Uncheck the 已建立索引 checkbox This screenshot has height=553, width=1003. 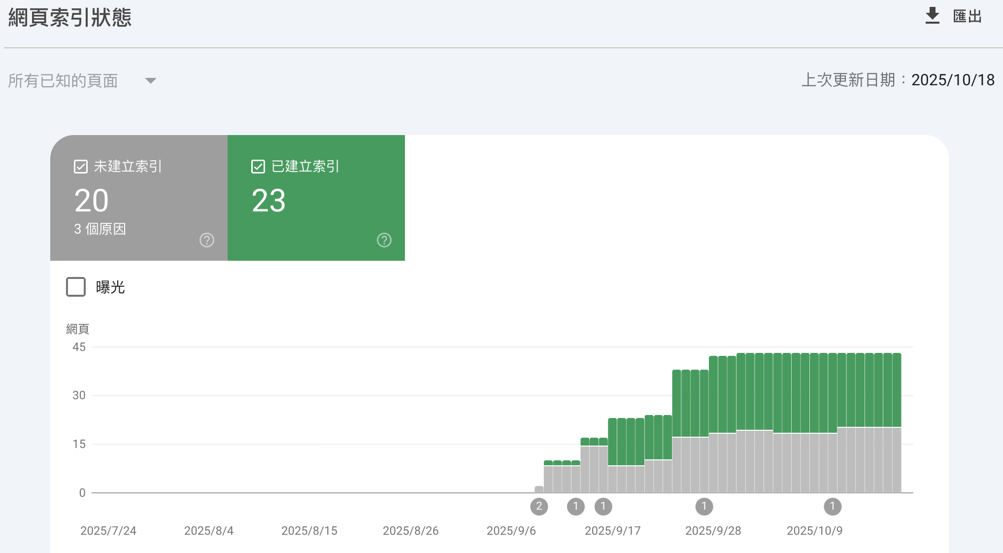pos(258,167)
